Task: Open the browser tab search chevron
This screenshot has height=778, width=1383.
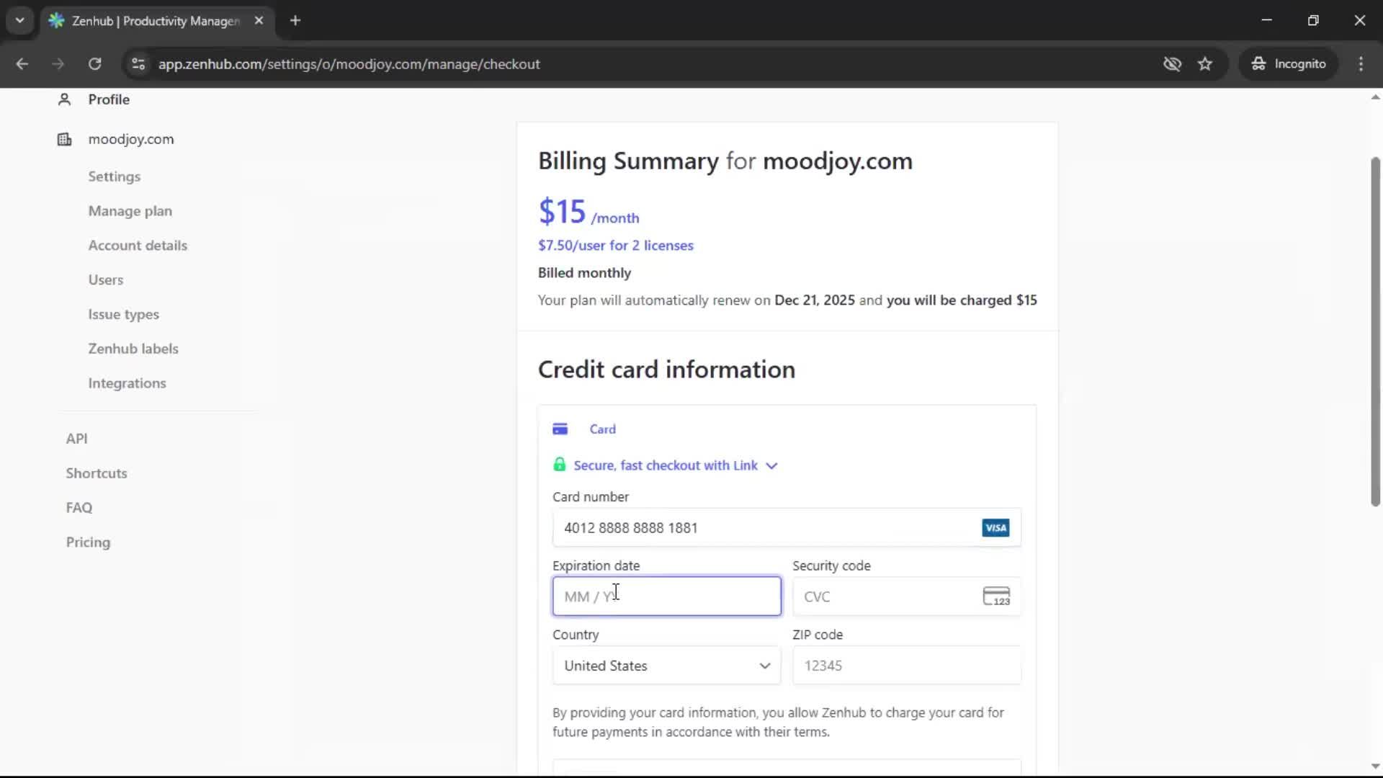Action: [x=20, y=20]
